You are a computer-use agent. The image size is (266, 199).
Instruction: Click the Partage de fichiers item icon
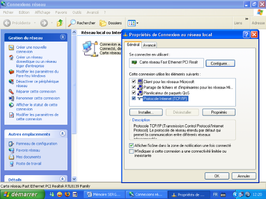(140, 87)
